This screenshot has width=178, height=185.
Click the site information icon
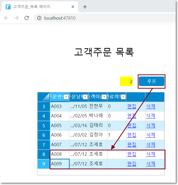click(39, 18)
